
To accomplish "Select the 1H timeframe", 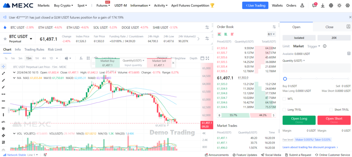I will click(x=37, y=58).
